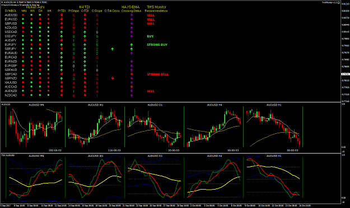
Task: Click the red H4 Heiken Ashi square for EURUSD
Action: [x=48, y=19]
